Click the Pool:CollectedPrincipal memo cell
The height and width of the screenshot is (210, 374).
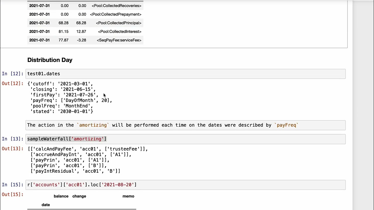(x=118, y=23)
